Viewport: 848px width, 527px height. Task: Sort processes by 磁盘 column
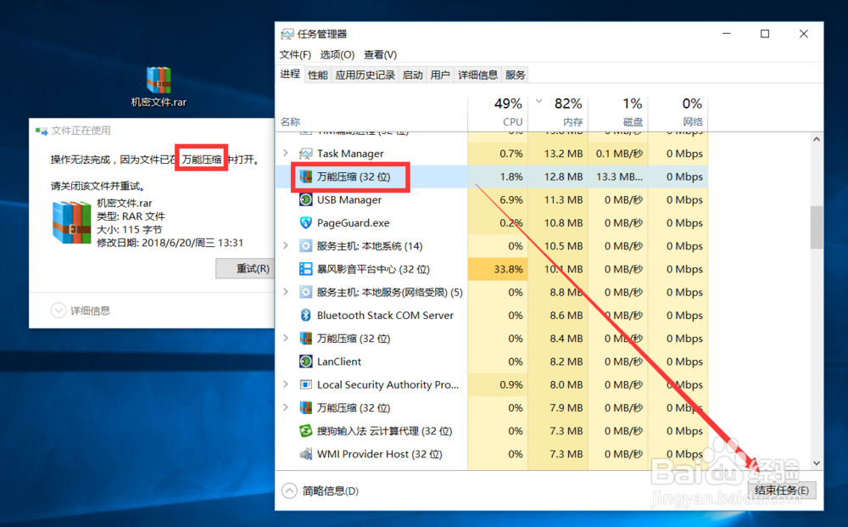pyautogui.click(x=618, y=113)
